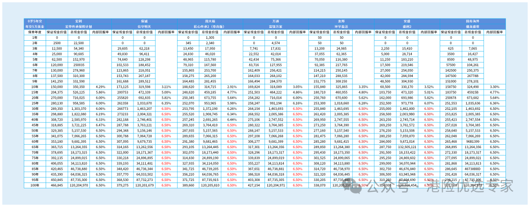Select the cell showing 250035

coord(79,64)
